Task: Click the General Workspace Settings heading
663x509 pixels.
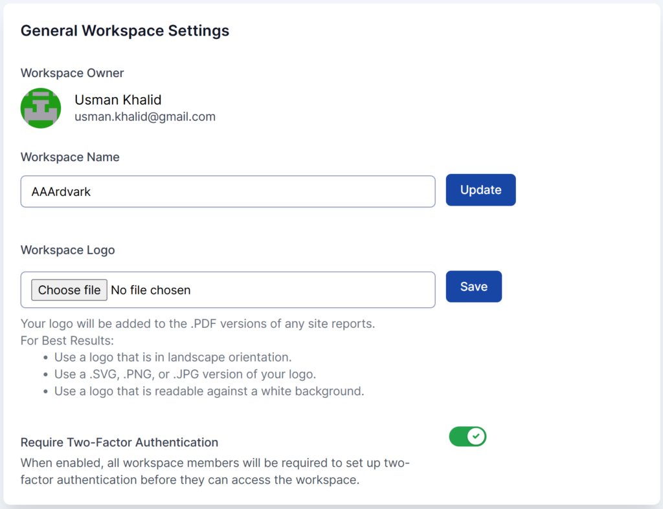Action: 124,30
